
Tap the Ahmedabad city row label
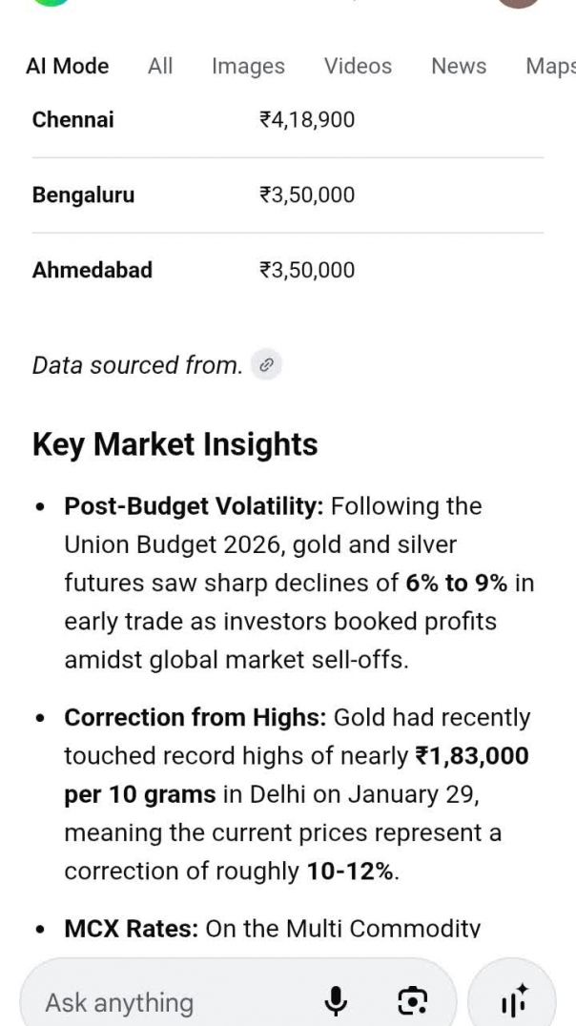(93, 270)
